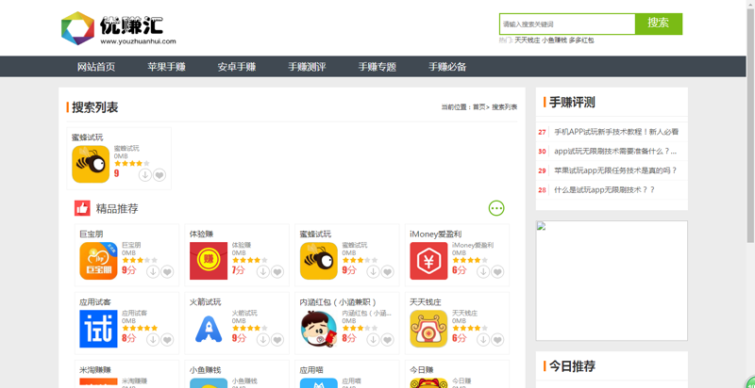The height and width of the screenshot is (388, 755).
Task: Favorite 蜜蜂试玩 under 精品推荐
Action: tap(388, 272)
